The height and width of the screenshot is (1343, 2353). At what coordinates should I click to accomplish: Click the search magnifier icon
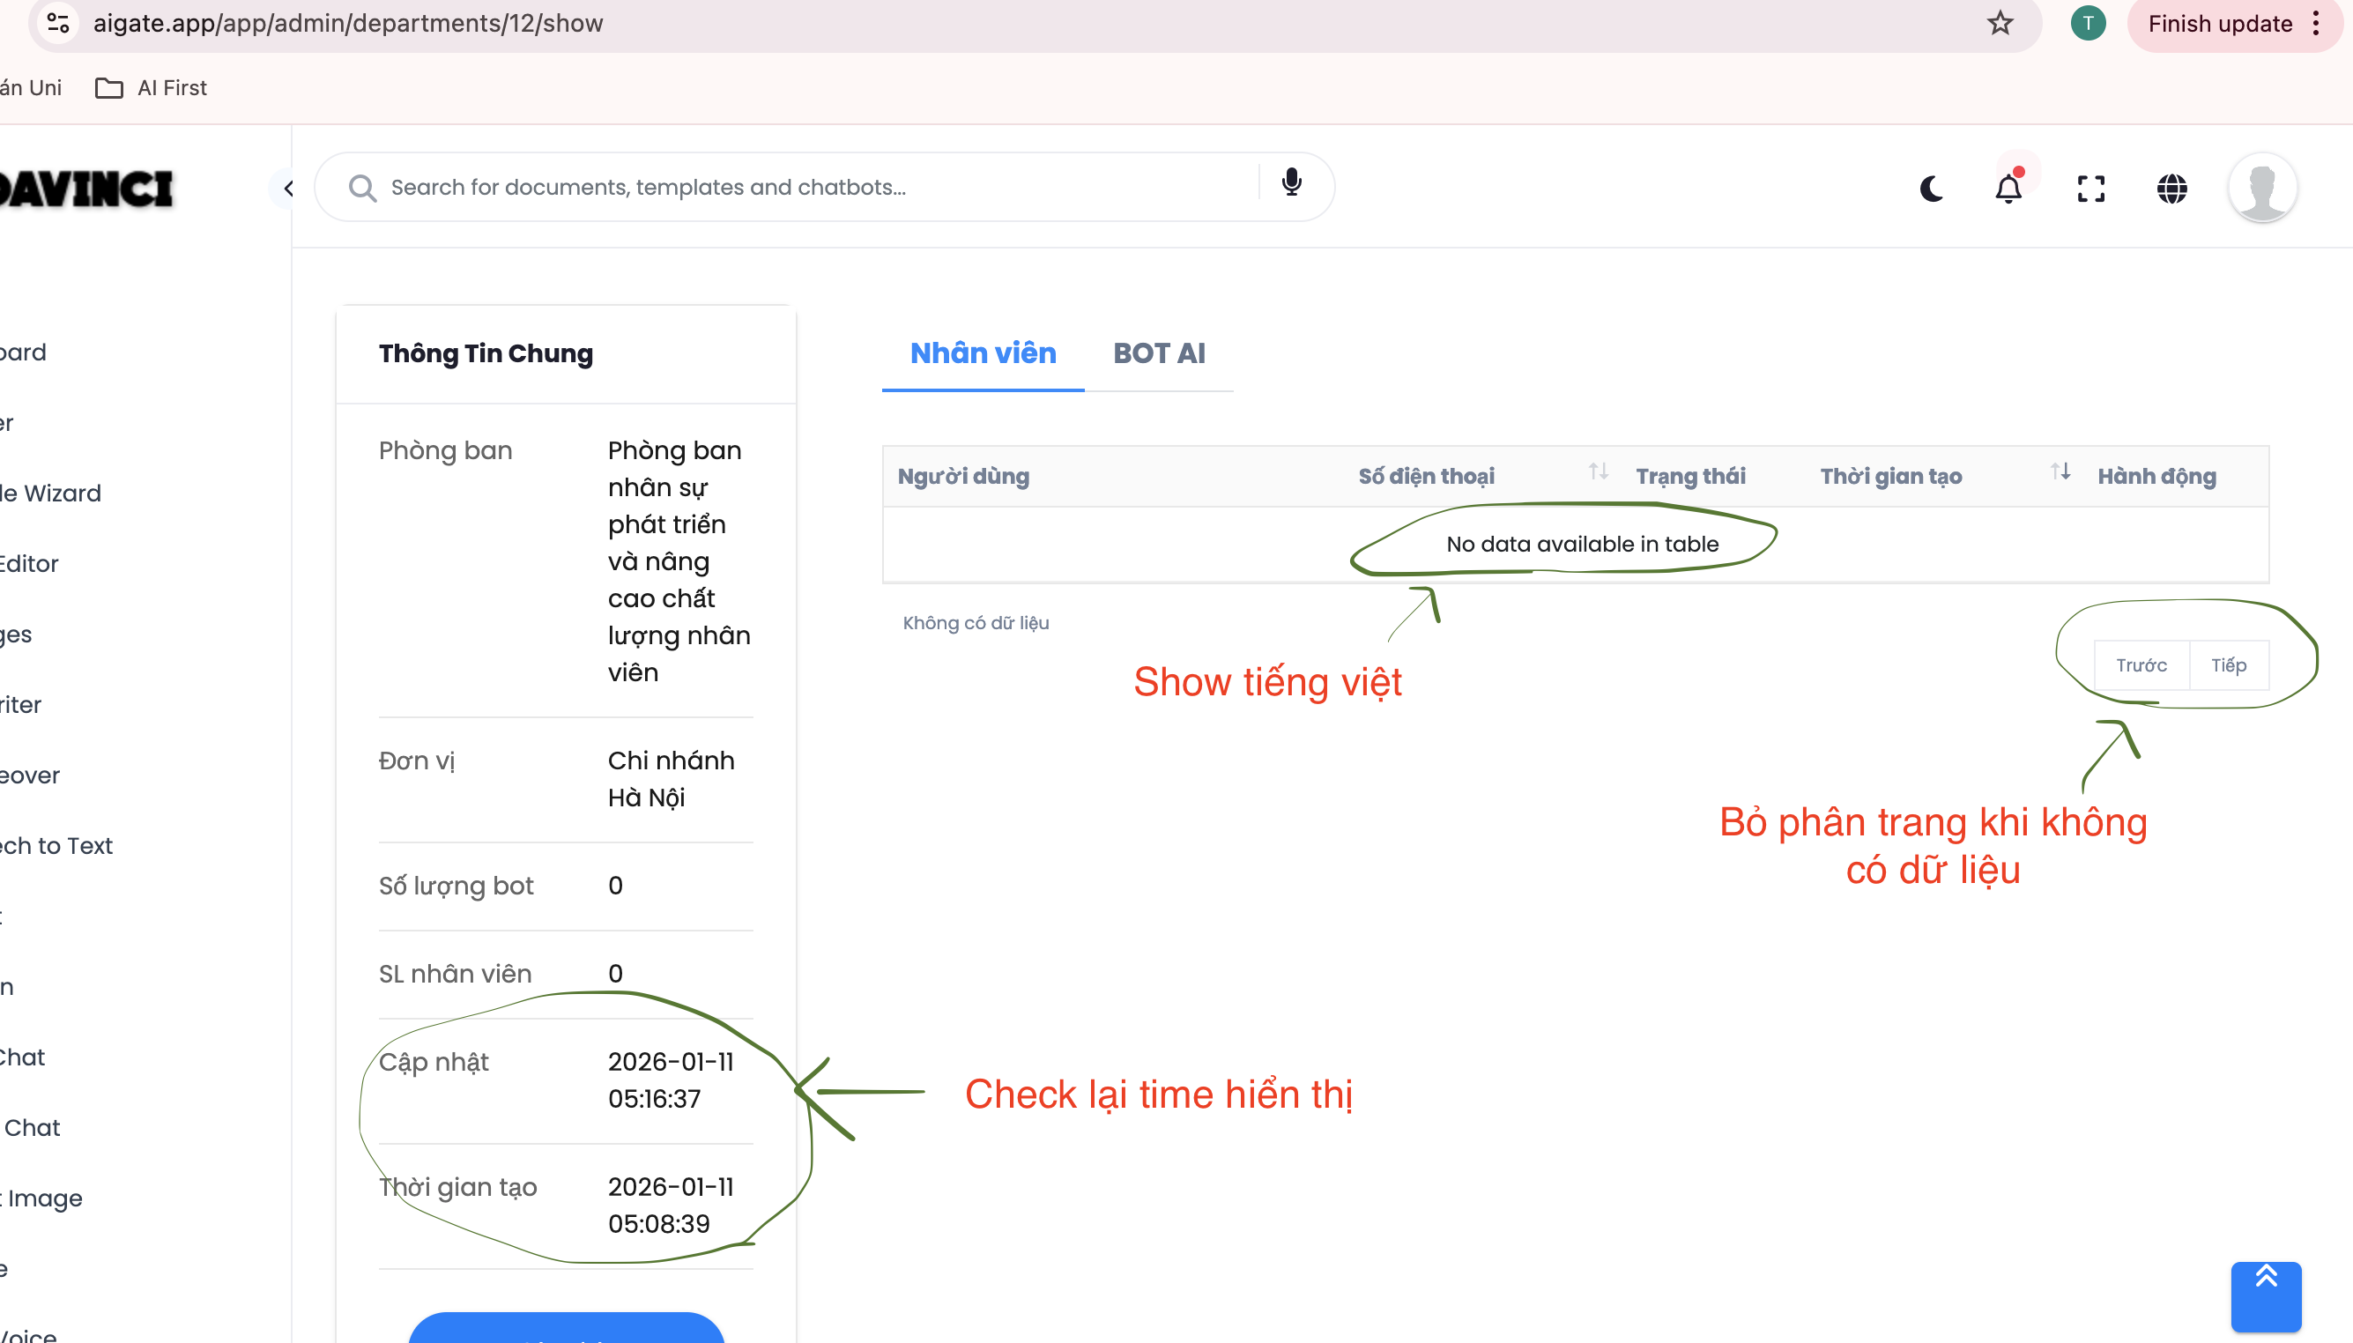361,189
